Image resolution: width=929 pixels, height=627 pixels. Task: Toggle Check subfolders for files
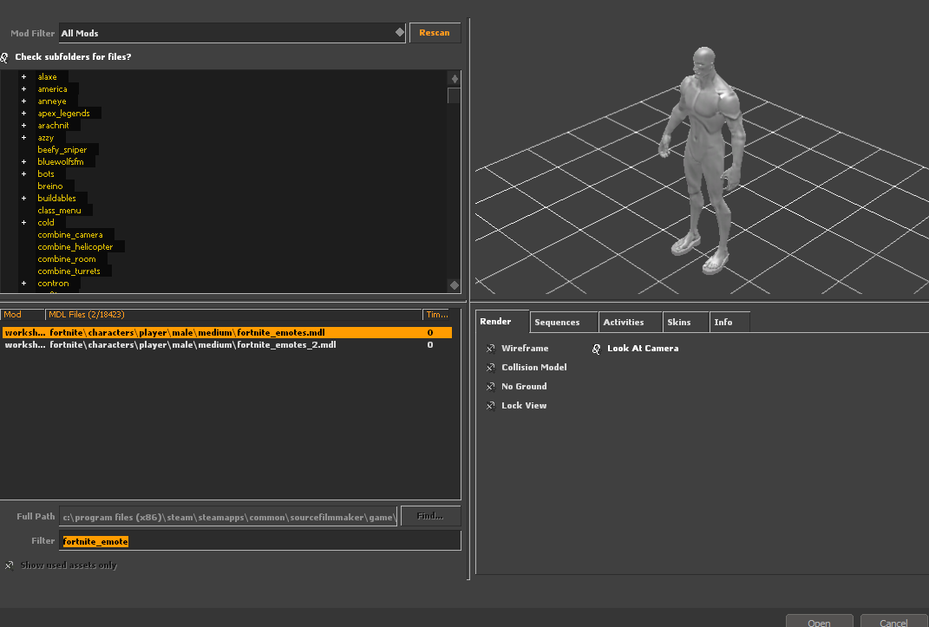tap(5, 57)
